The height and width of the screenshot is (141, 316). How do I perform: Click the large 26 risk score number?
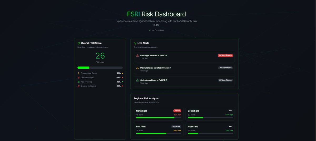pos(100,56)
